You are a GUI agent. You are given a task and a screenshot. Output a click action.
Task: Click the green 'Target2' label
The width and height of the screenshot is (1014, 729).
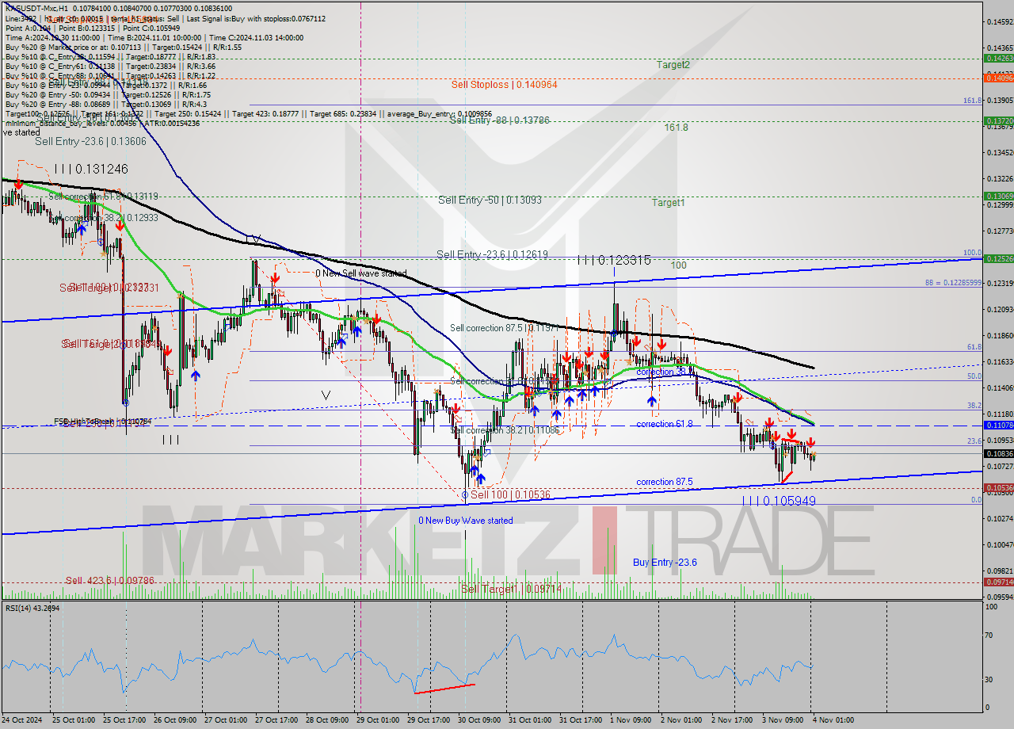(x=673, y=65)
